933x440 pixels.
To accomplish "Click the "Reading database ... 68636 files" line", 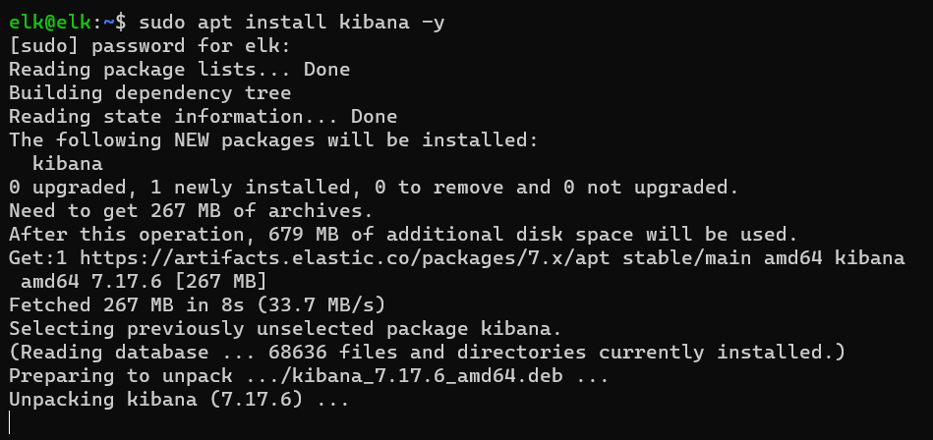I will coord(427,353).
